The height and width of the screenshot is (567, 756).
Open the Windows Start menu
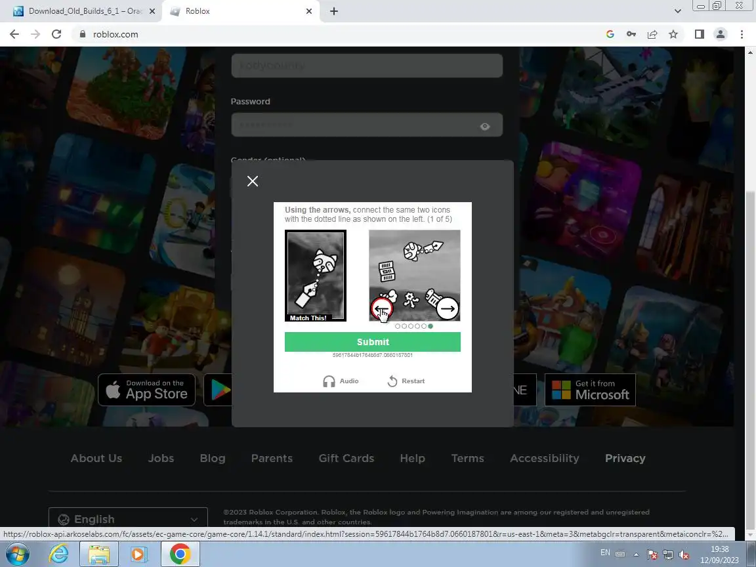coord(17,554)
